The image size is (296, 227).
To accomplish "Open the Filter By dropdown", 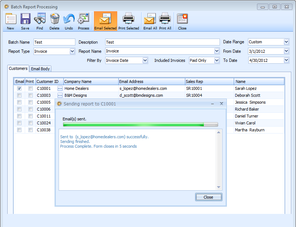I will [x=145, y=60].
